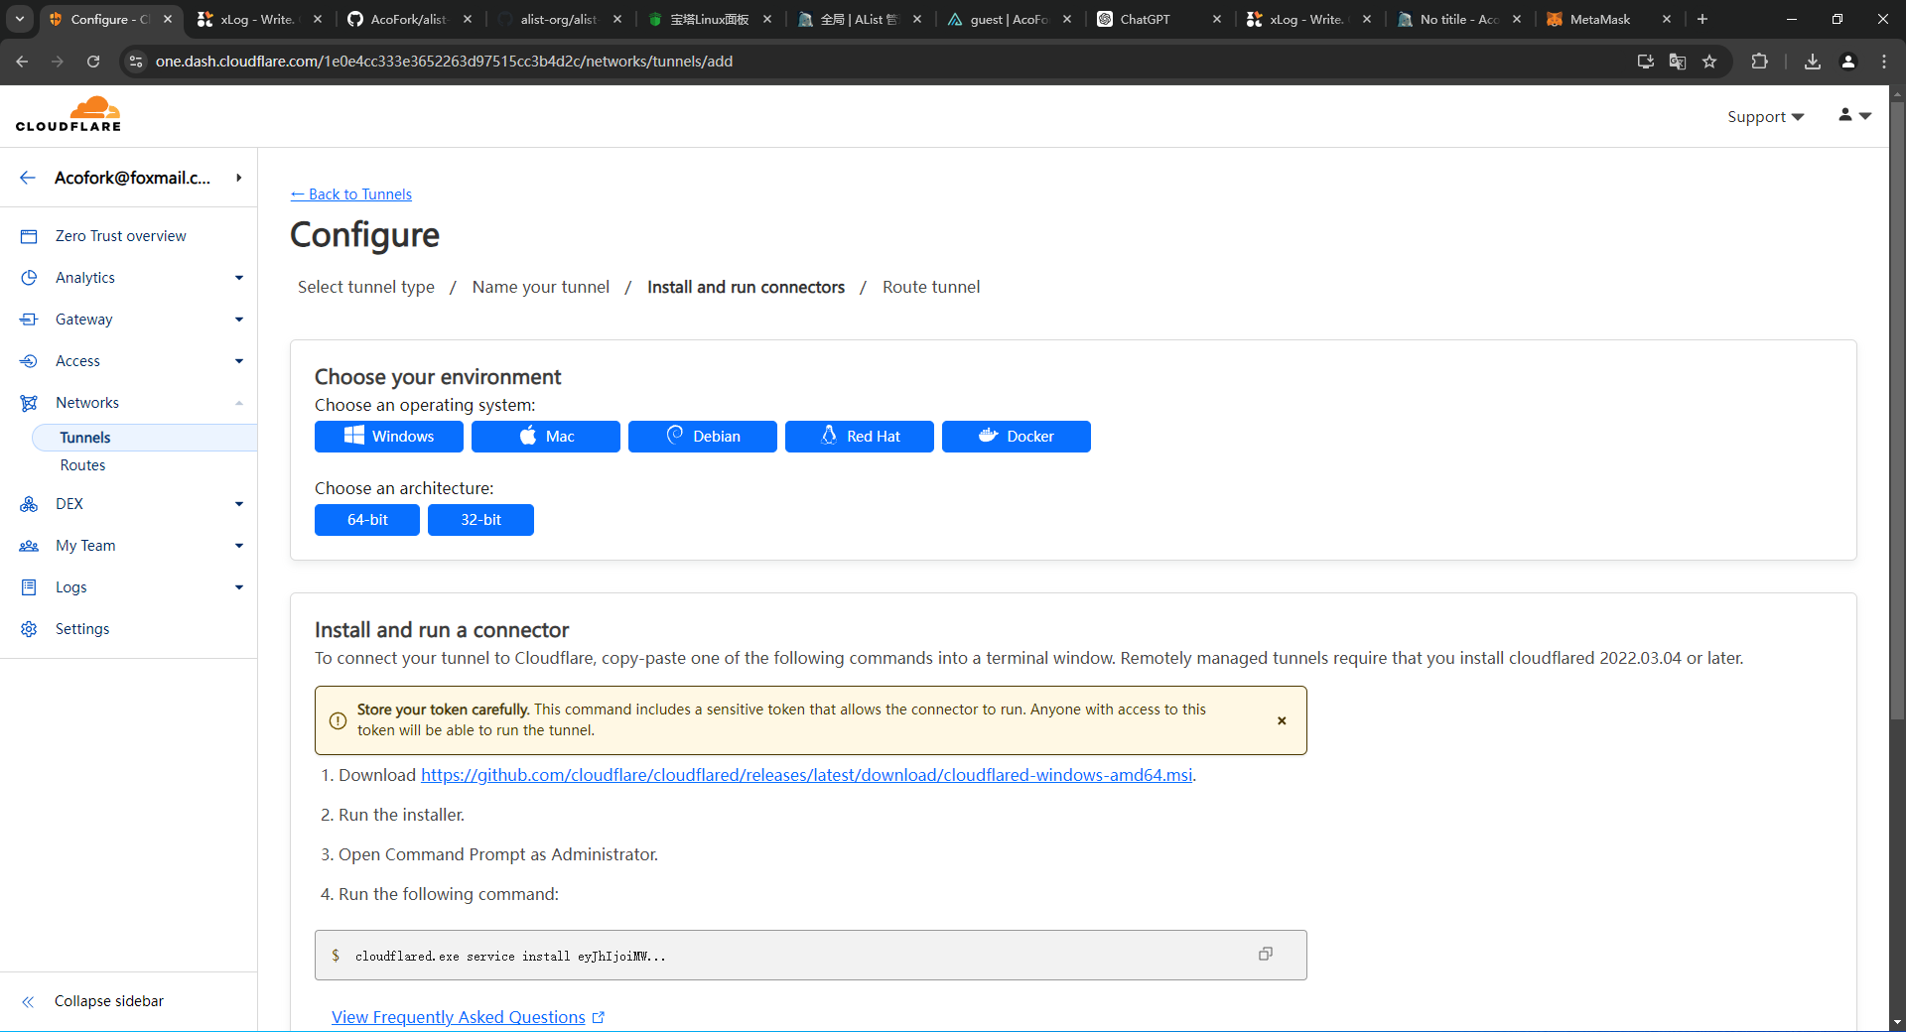Expand the Acofork account switcher arrow
1906x1032 pixels.
pyautogui.click(x=239, y=178)
